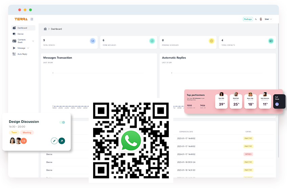Click date 2024-01-17 14:49:02
Viewport: 287px width, 189px height.
point(186,154)
